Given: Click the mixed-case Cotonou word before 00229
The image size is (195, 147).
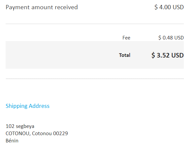Looking at the screenshot, I should click(42, 134).
